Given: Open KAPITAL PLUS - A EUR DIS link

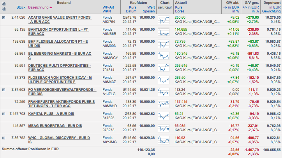Looking at the screenshot, I should tap(51, 114).
